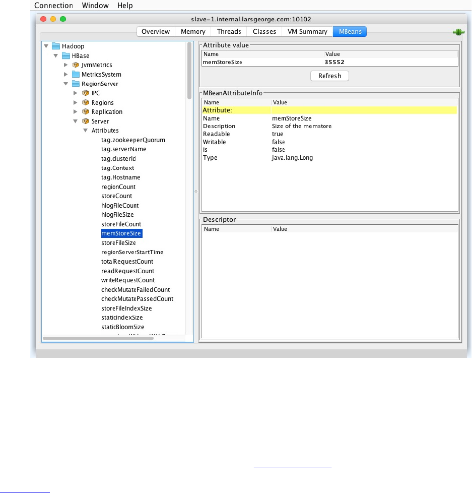472x493 pixels.
Task: Click the java.lang.Long type value
Action: coord(292,158)
